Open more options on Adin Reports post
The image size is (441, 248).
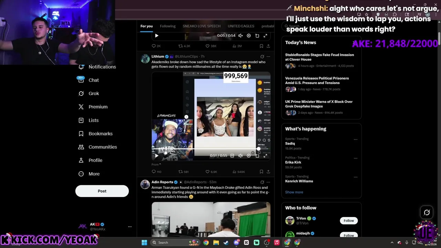pos(268,182)
